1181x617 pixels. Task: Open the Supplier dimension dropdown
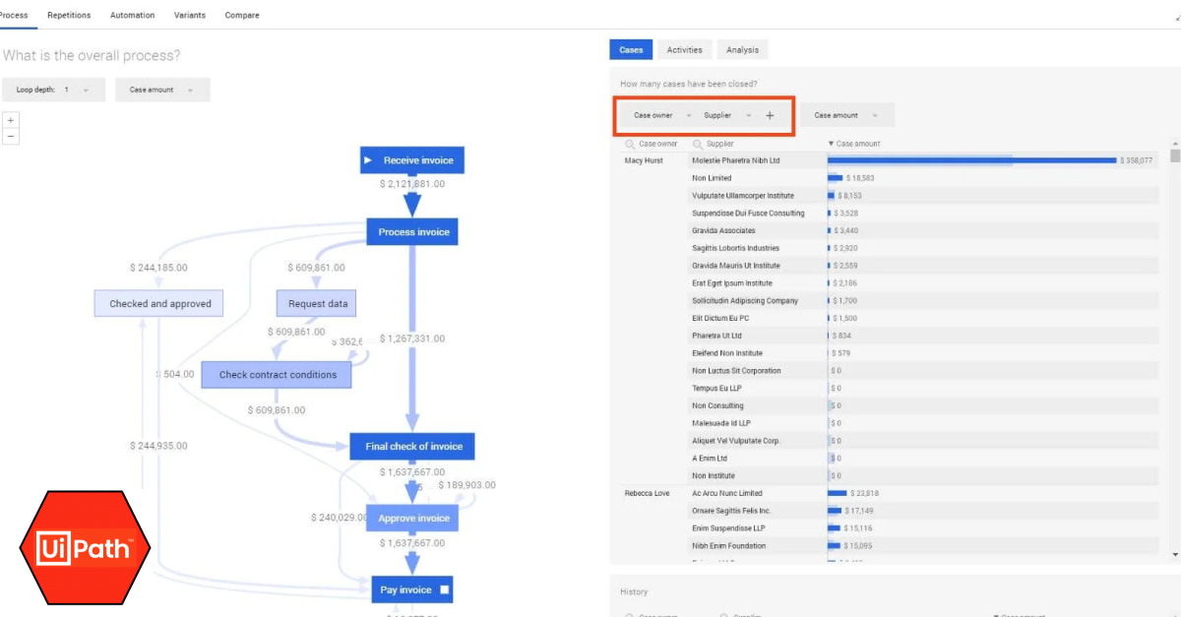pos(726,115)
